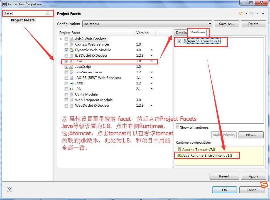The width and height of the screenshot is (270, 200).
Task: Uncheck the Java facet checkbox
Action: pos(66,61)
